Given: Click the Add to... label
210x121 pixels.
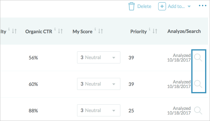Looking at the screenshot, I should click(176, 6).
